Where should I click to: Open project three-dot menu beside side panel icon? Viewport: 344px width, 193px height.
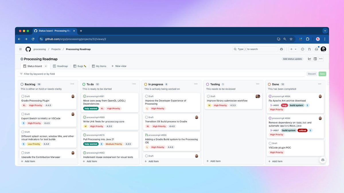pyautogui.click(x=321, y=59)
